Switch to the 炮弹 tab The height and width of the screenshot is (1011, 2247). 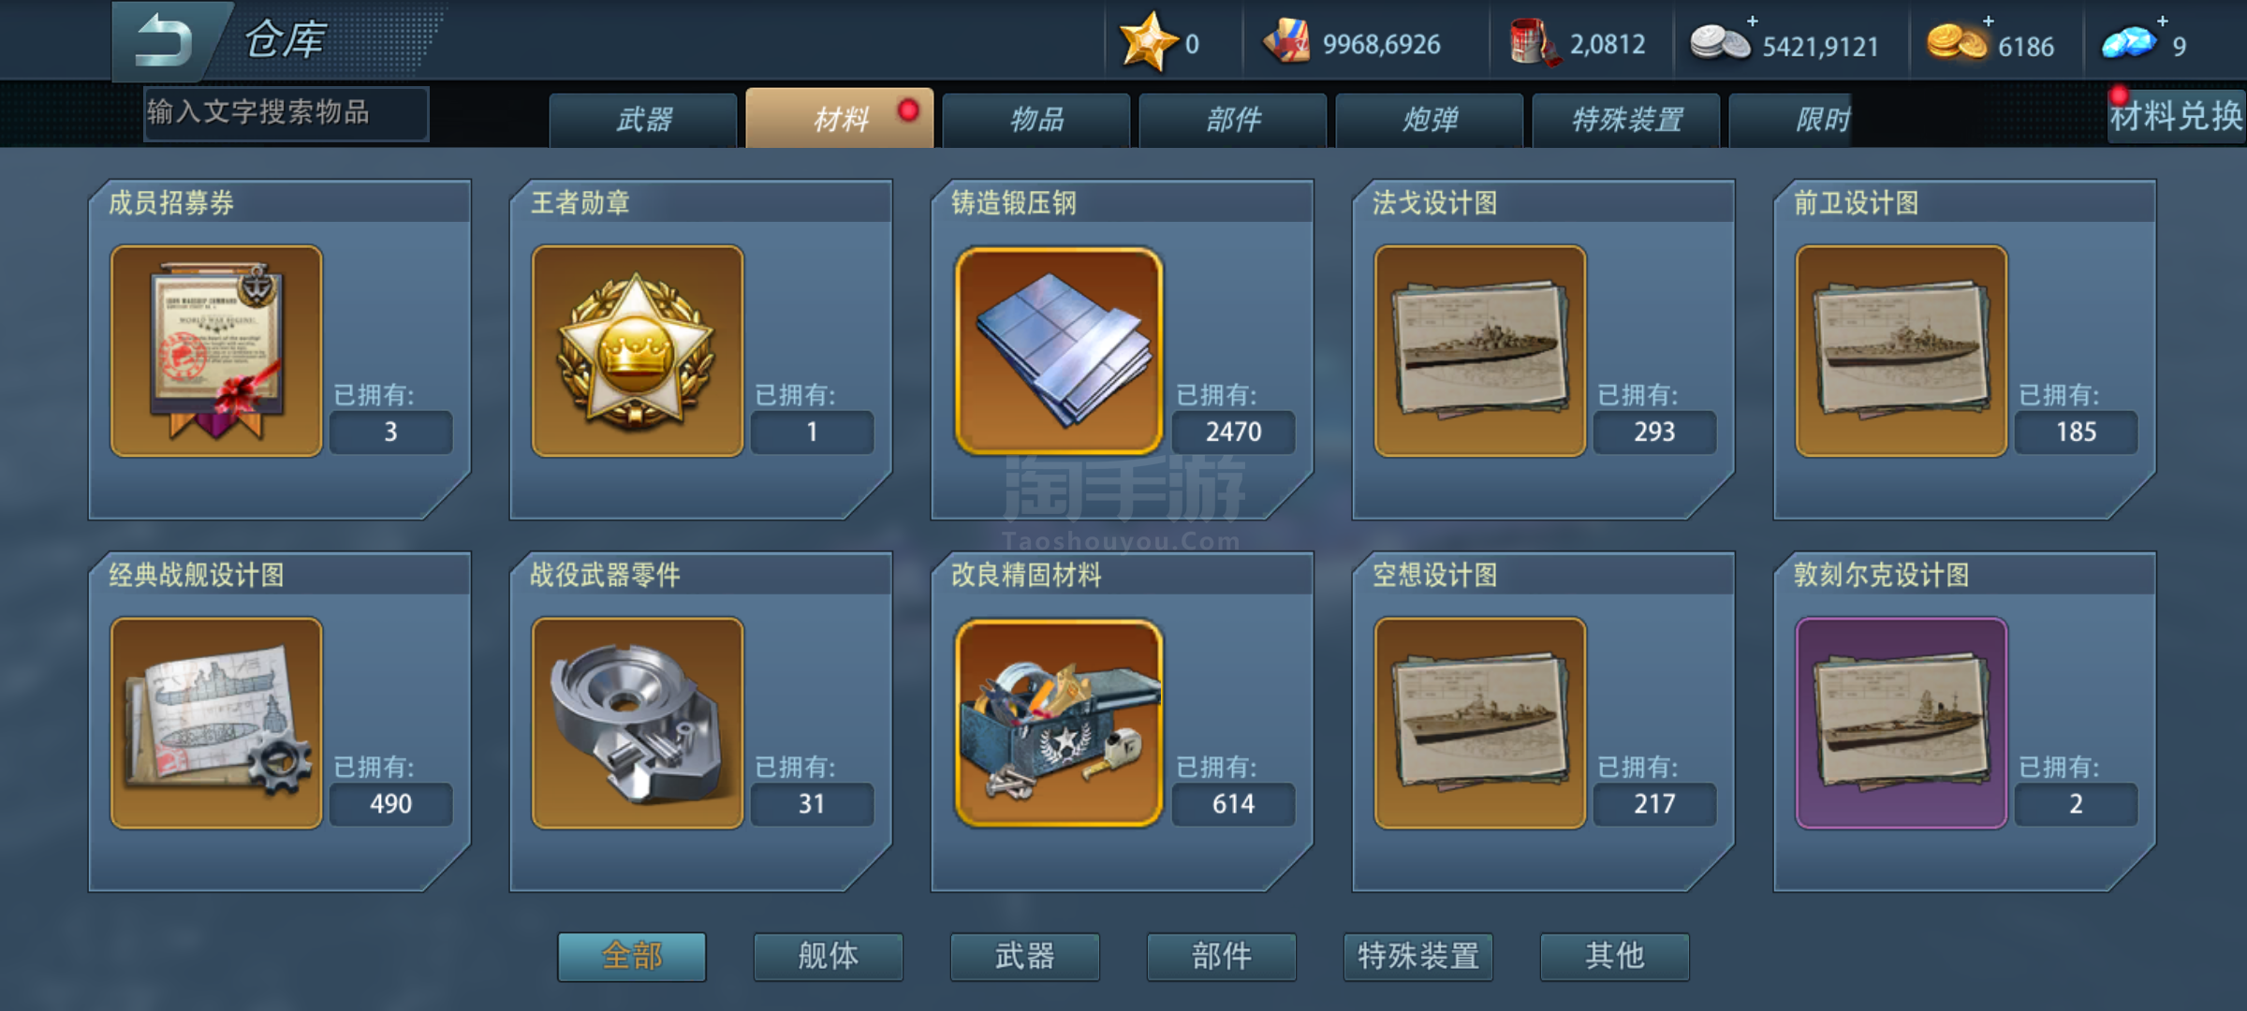coord(1430,120)
